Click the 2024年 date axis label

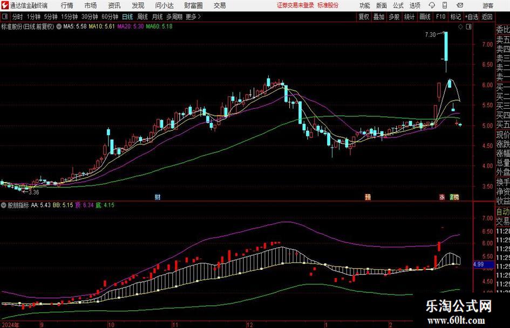(x=10, y=325)
